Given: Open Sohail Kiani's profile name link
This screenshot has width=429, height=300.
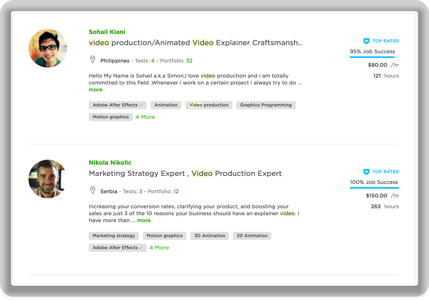Looking at the screenshot, I should tap(107, 32).
